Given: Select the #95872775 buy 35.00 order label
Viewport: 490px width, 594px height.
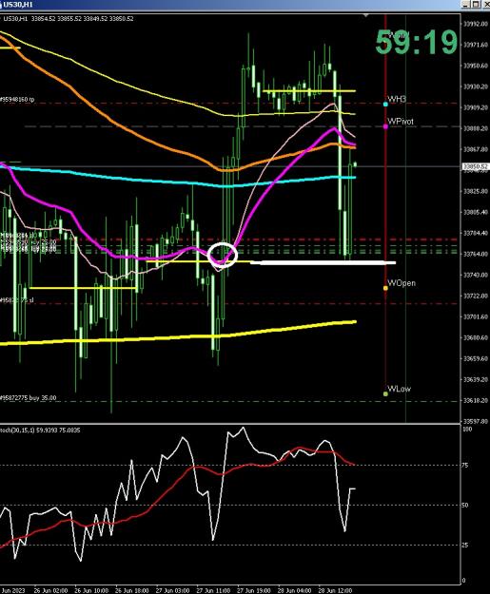Looking at the screenshot, I should pyautogui.click(x=28, y=398).
